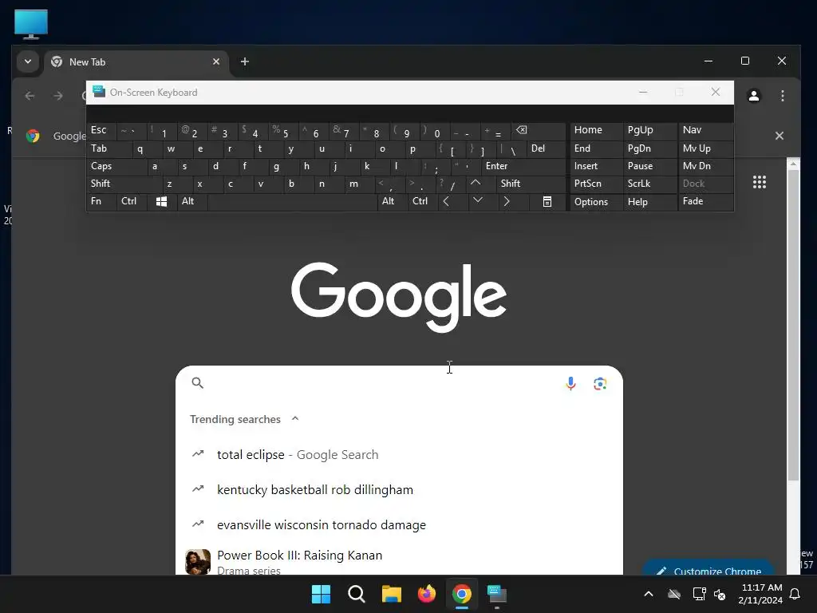This screenshot has width=817, height=613.
Task: Click the PrtScn key
Action: coord(597,184)
